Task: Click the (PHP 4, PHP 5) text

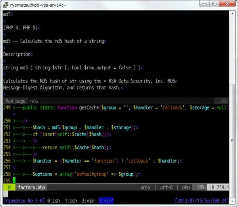Action: tap(20, 28)
